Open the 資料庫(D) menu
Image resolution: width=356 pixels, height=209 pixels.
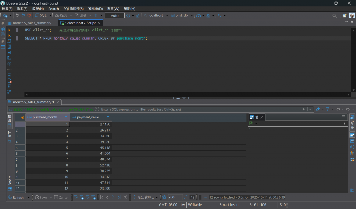tap(95, 9)
